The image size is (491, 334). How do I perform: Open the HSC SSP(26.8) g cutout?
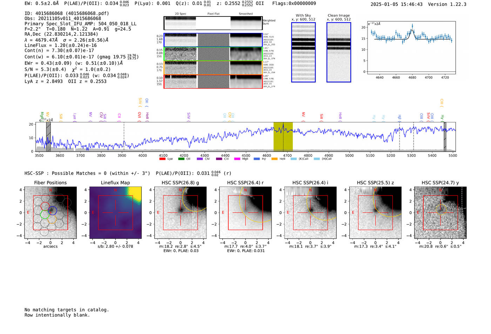click(x=180, y=212)
